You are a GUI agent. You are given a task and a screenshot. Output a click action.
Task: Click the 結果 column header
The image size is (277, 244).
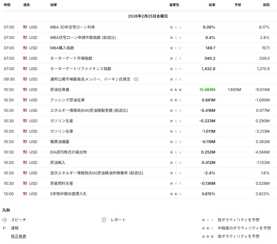tap(212, 5)
